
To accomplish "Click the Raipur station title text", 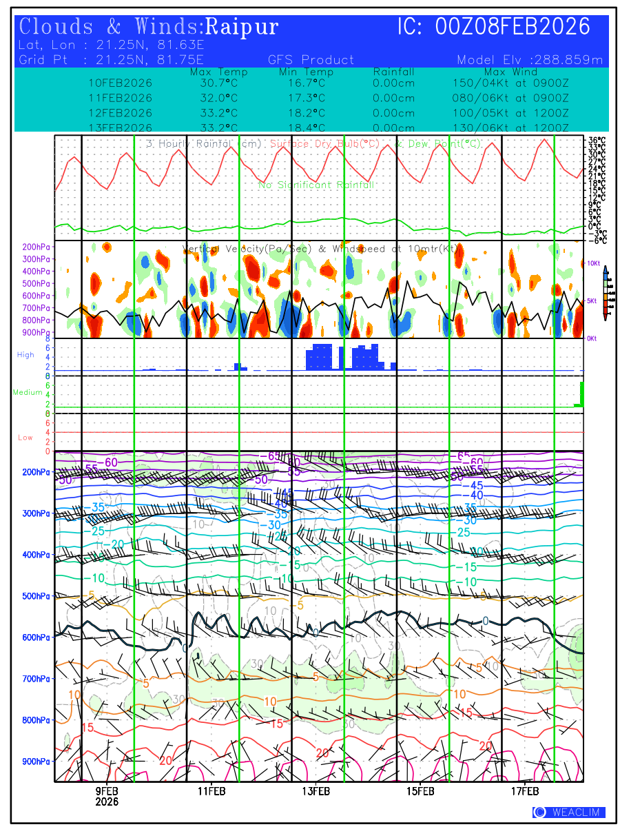I will click(x=242, y=27).
